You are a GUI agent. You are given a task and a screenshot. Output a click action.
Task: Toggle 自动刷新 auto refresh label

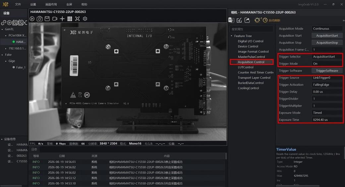pyautogui.click(x=274, y=21)
